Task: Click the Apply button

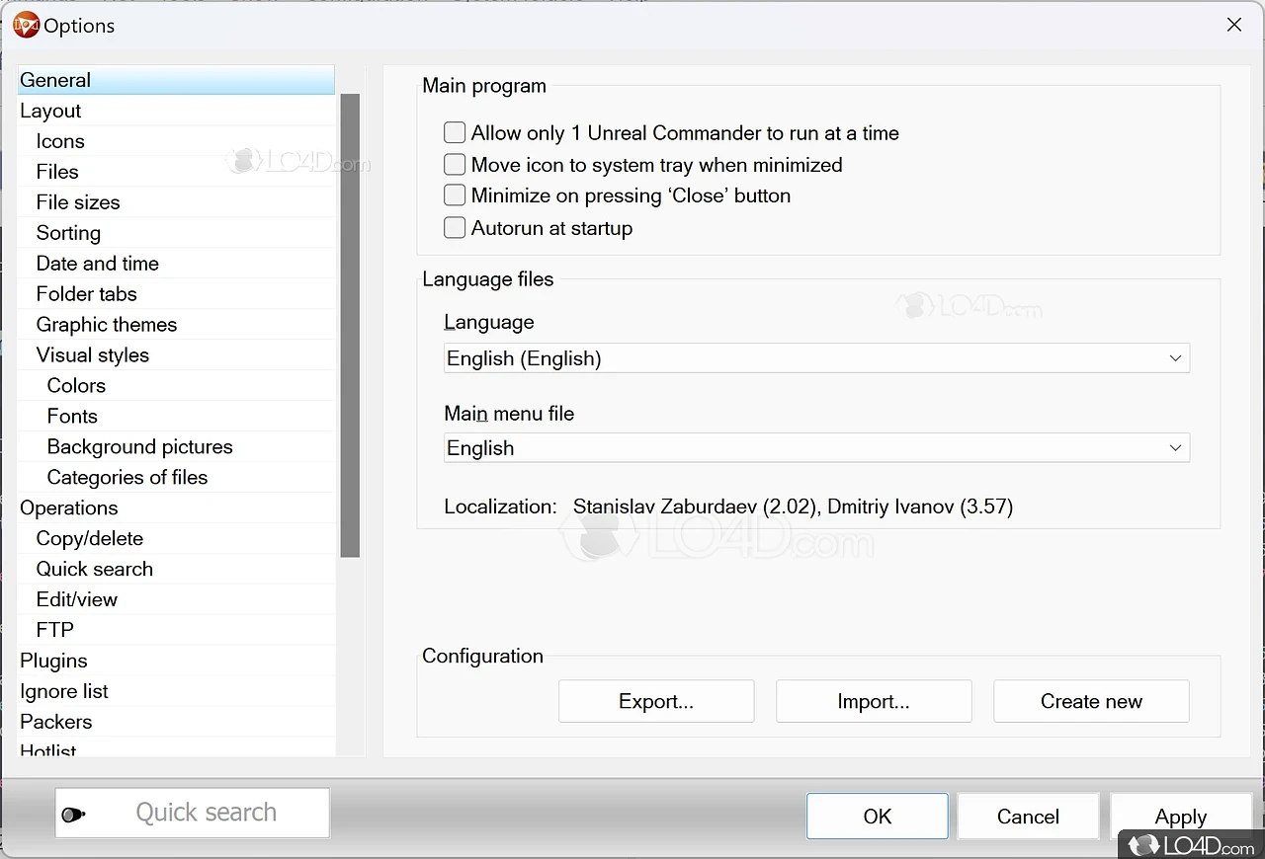Action: (1181, 817)
